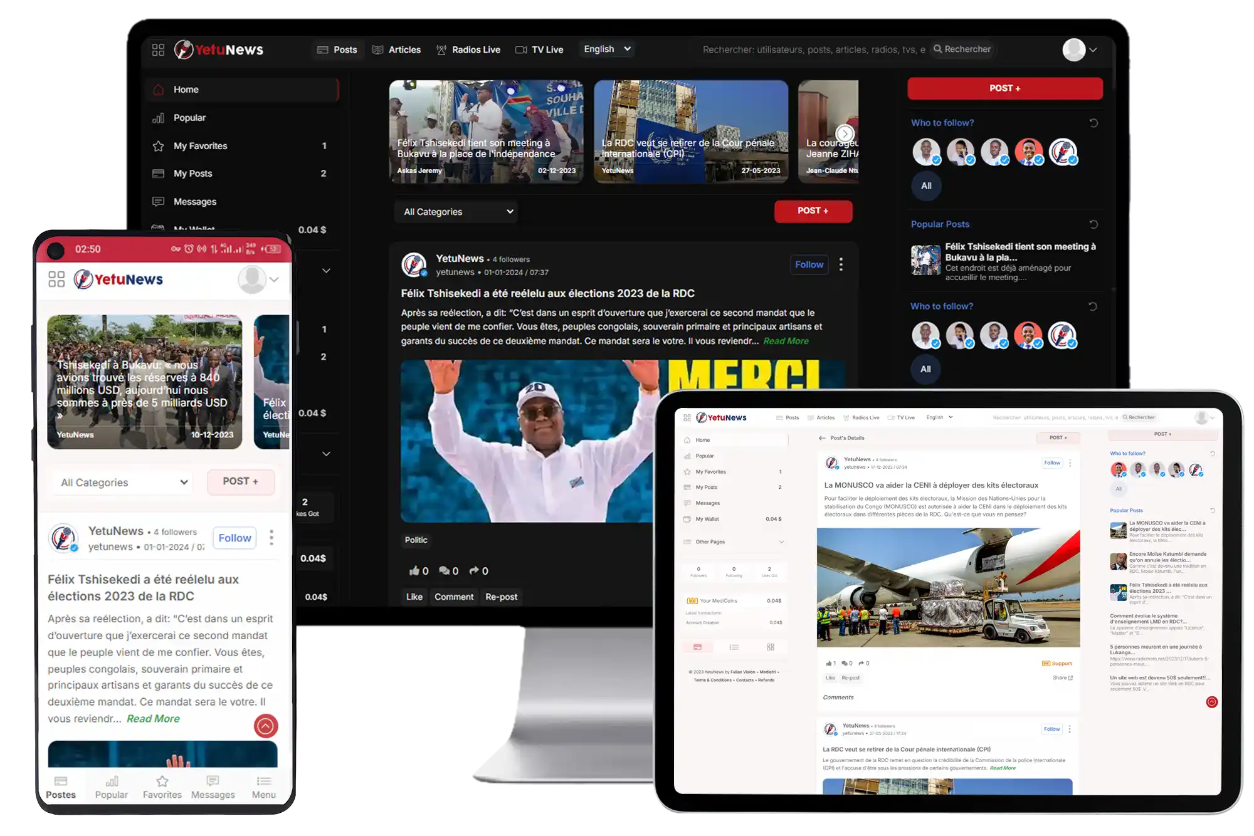Click the Radios Live menu item
The width and height of the screenshot is (1254, 836).
[x=466, y=48]
